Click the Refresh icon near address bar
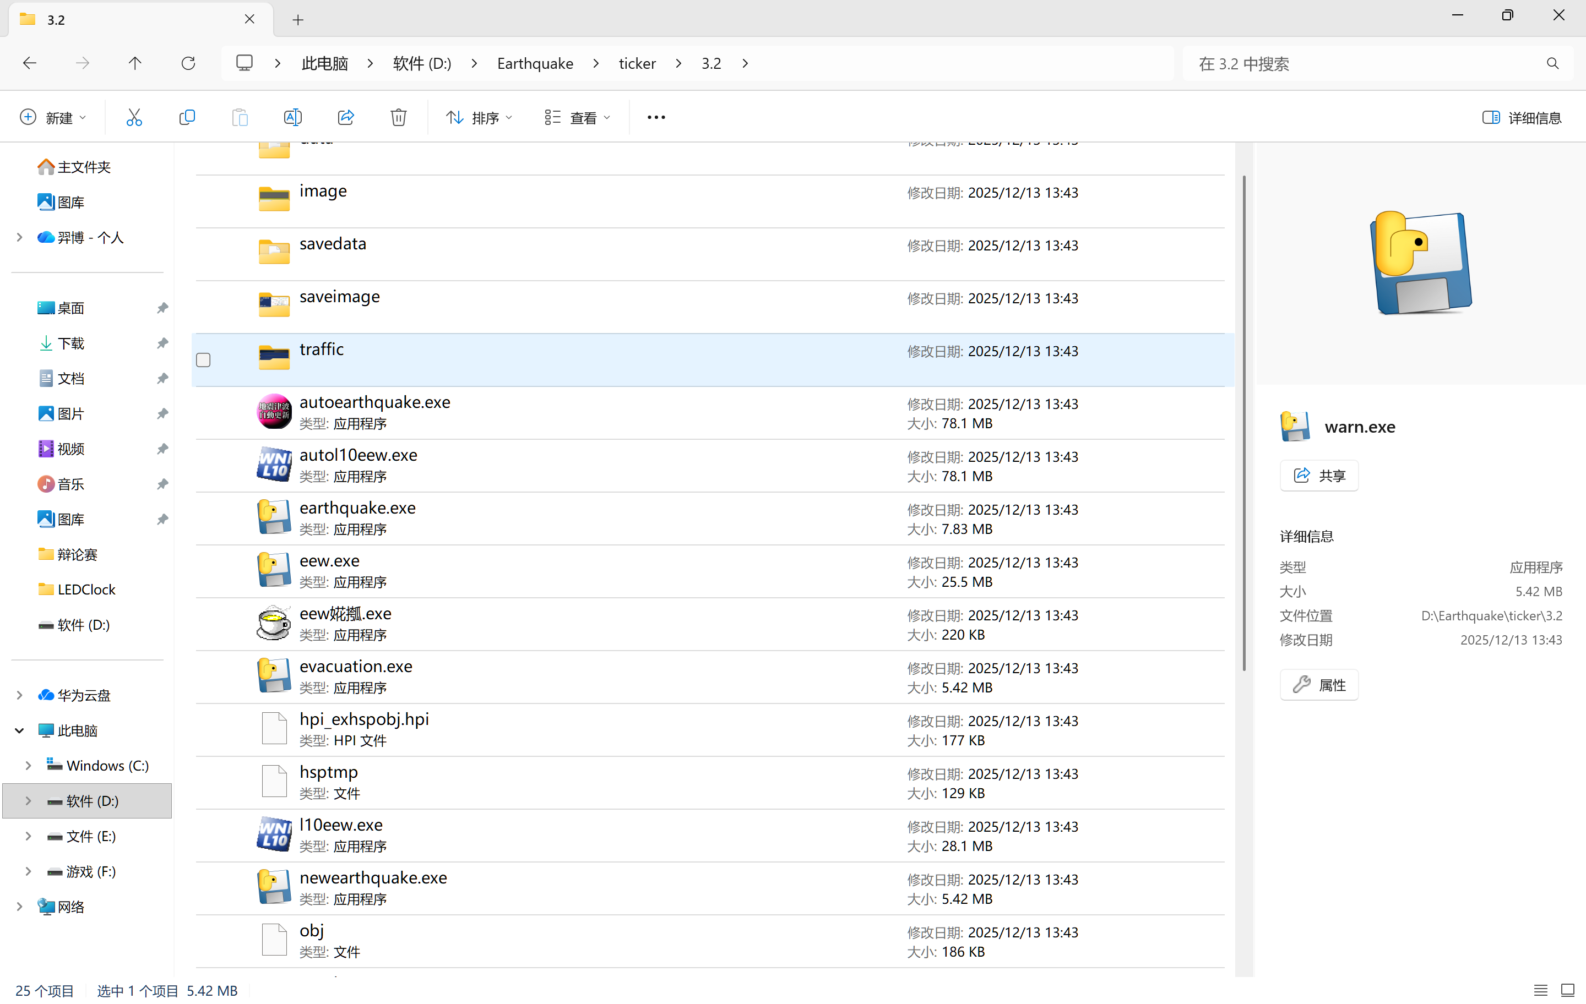The image size is (1586, 1004). pos(188,63)
